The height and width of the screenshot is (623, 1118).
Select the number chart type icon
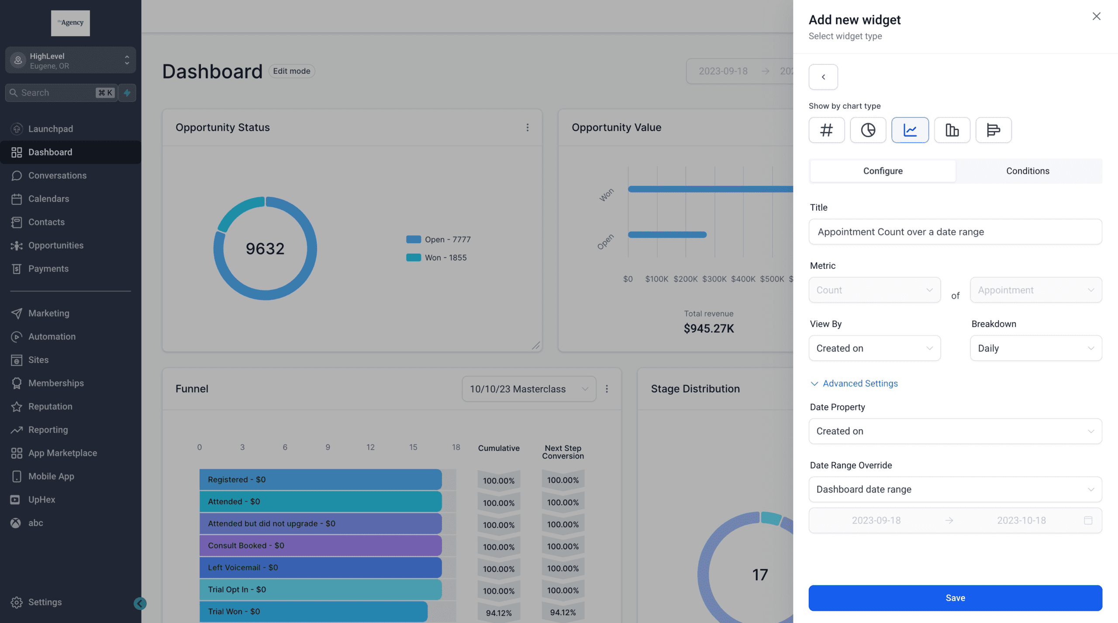pyautogui.click(x=826, y=130)
